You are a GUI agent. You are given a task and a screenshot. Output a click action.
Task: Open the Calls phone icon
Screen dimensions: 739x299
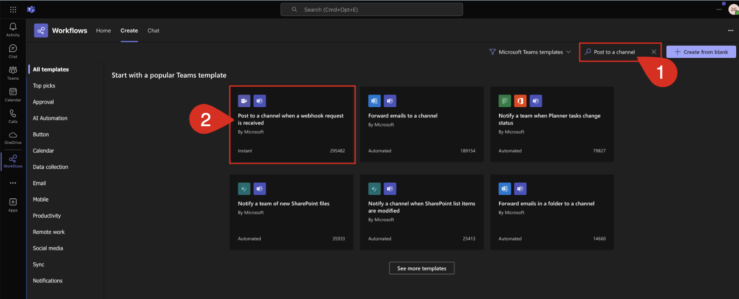[x=13, y=116]
